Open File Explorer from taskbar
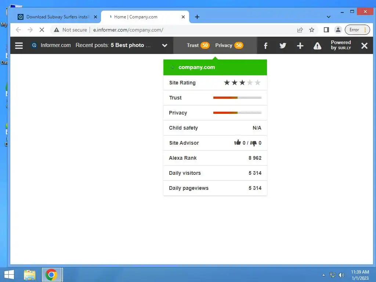 pos(30,275)
